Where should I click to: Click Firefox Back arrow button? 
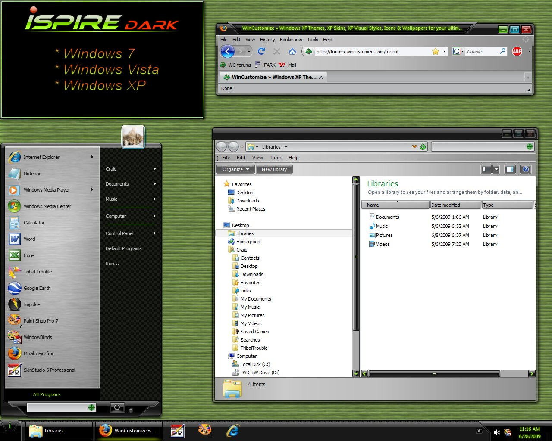[x=228, y=51]
